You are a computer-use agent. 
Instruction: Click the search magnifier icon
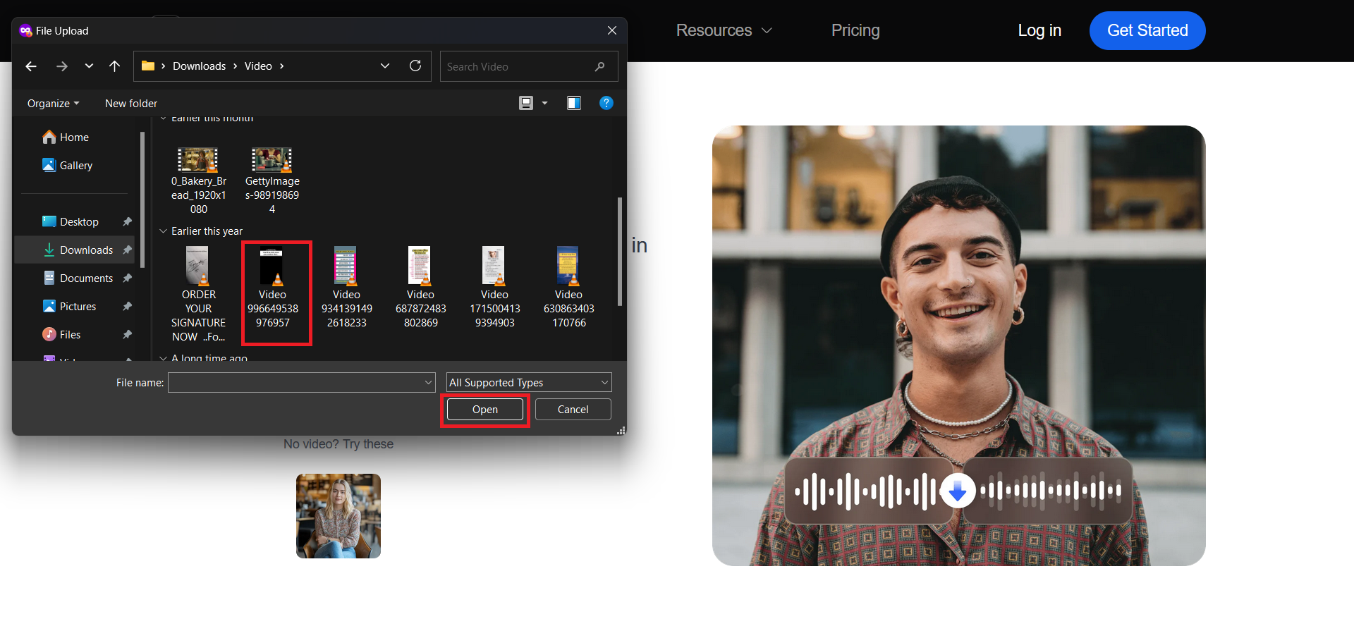[599, 66]
